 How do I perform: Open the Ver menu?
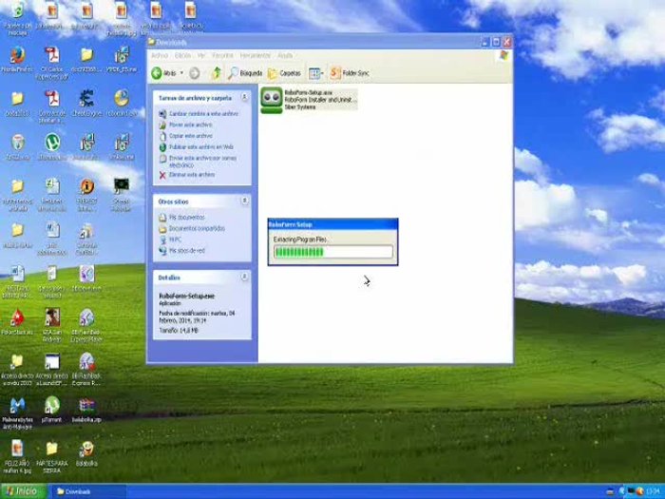coord(201,55)
